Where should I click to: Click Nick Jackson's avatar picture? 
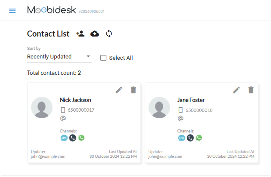[x=42, y=107]
